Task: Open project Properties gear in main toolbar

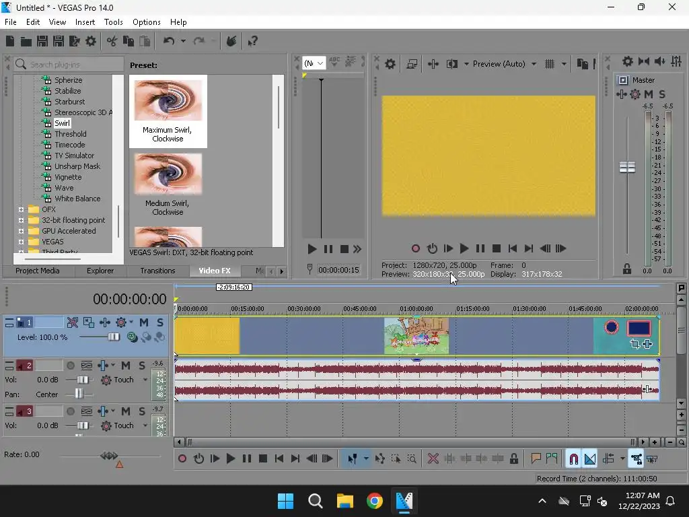Action: click(x=91, y=41)
